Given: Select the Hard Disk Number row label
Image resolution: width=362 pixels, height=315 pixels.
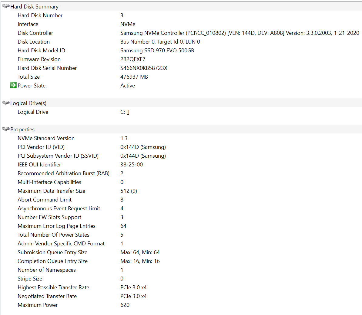Looking at the screenshot, I should pyautogui.click(x=40, y=15).
